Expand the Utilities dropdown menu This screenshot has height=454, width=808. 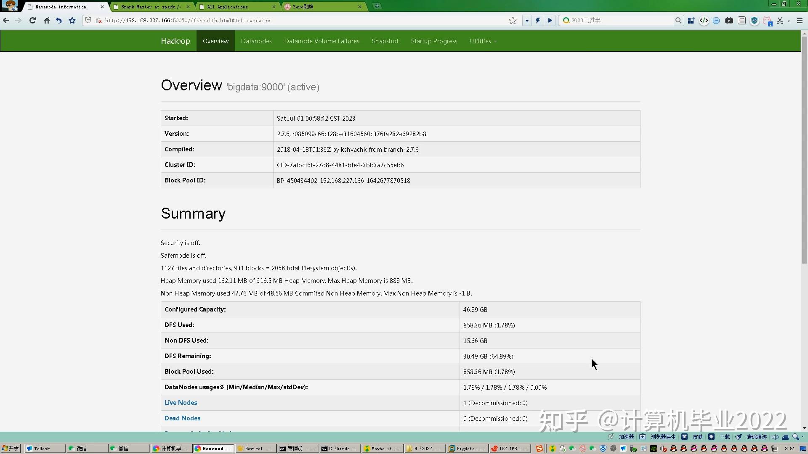click(483, 41)
